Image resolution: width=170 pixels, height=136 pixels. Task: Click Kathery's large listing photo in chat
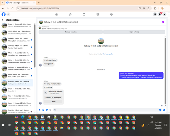click(x=101, y=41)
